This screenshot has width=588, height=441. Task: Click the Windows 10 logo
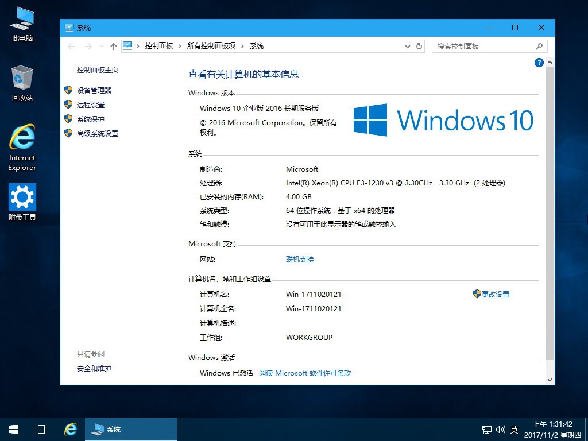[443, 120]
